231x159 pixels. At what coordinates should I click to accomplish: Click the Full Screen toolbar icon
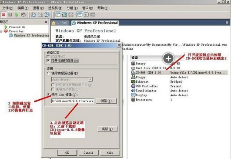[x=64, y=15]
